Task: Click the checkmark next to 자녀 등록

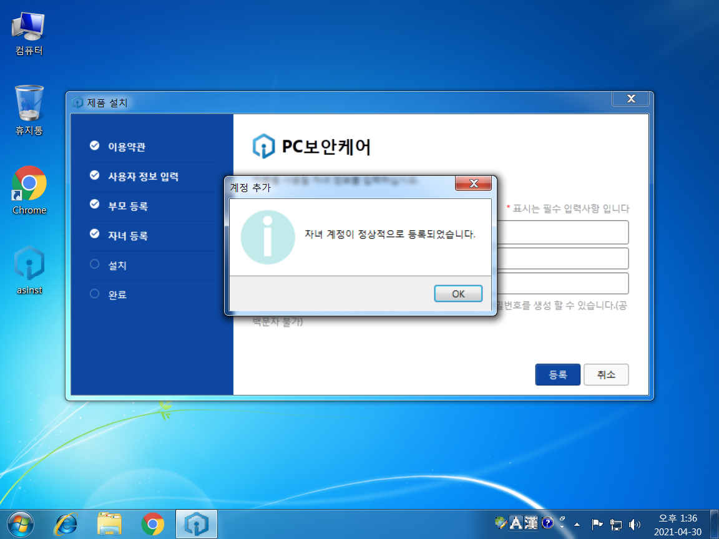Action: [x=94, y=234]
